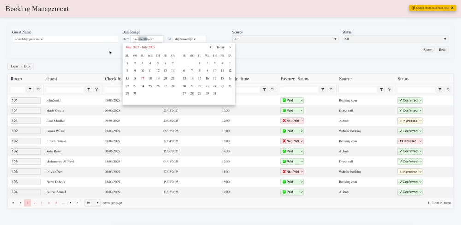Open more pages ellipsis in pager

point(63,203)
